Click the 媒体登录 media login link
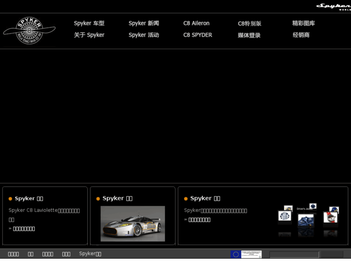The height and width of the screenshot is (263, 351). [249, 35]
